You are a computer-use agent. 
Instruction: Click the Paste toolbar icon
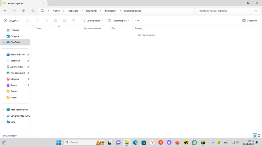click(46, 20)
